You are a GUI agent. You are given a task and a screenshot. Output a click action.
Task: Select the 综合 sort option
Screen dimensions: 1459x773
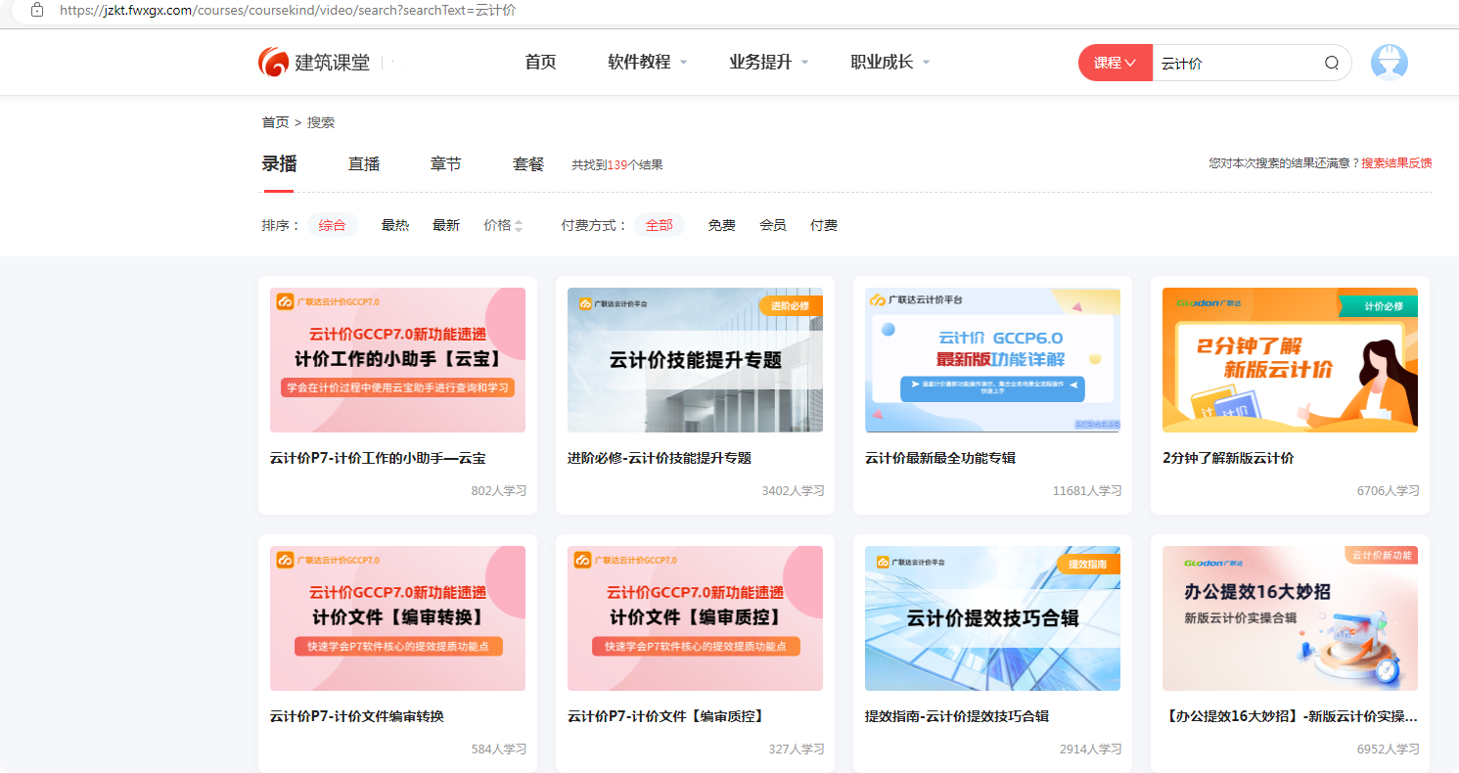pyautogui.click(x=333, y=225)
